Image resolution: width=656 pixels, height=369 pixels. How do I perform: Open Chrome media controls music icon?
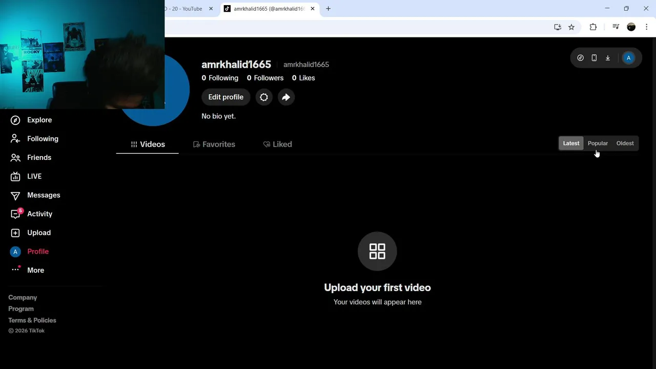(616, 27)
